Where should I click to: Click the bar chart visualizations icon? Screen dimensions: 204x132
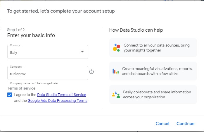[x=115, y=71]
